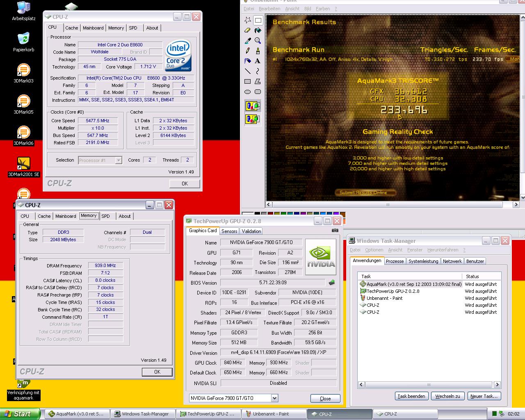Select the Polygon shape tool
Screen dimensions: 525x420
coord(258,81)
